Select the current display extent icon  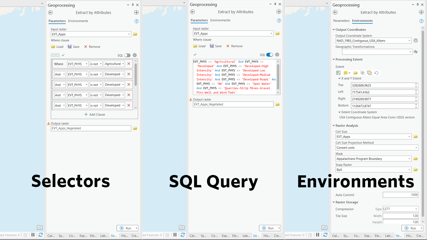coord(338,73)
